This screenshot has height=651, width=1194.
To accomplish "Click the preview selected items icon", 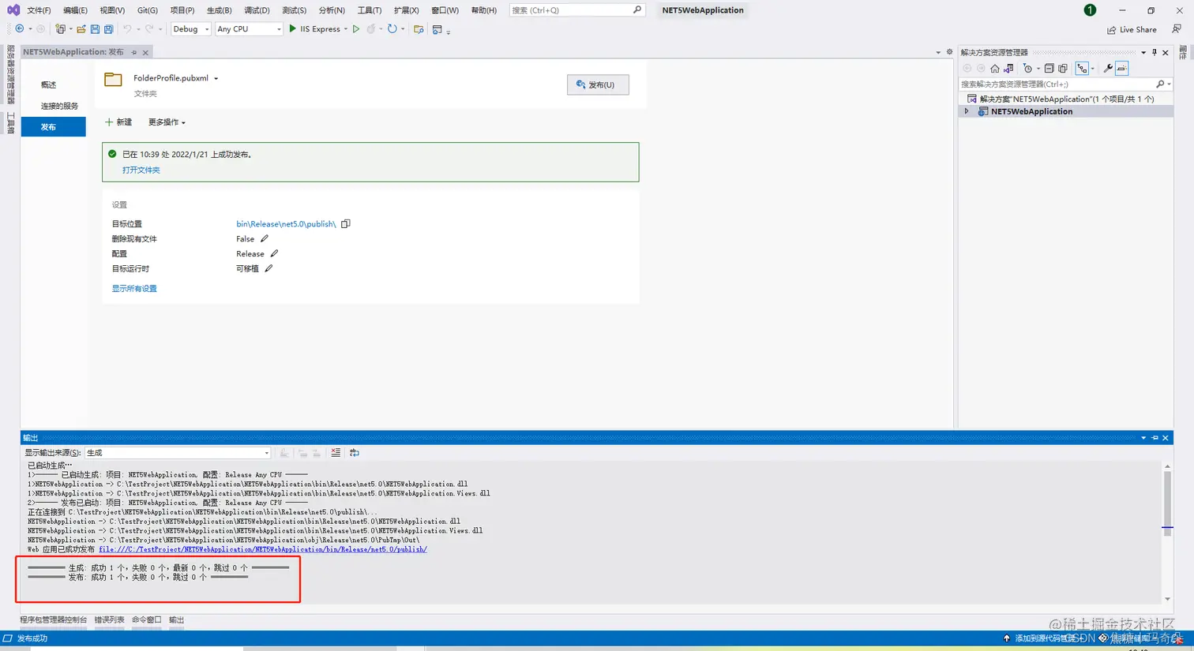I will pos(1122,69).
